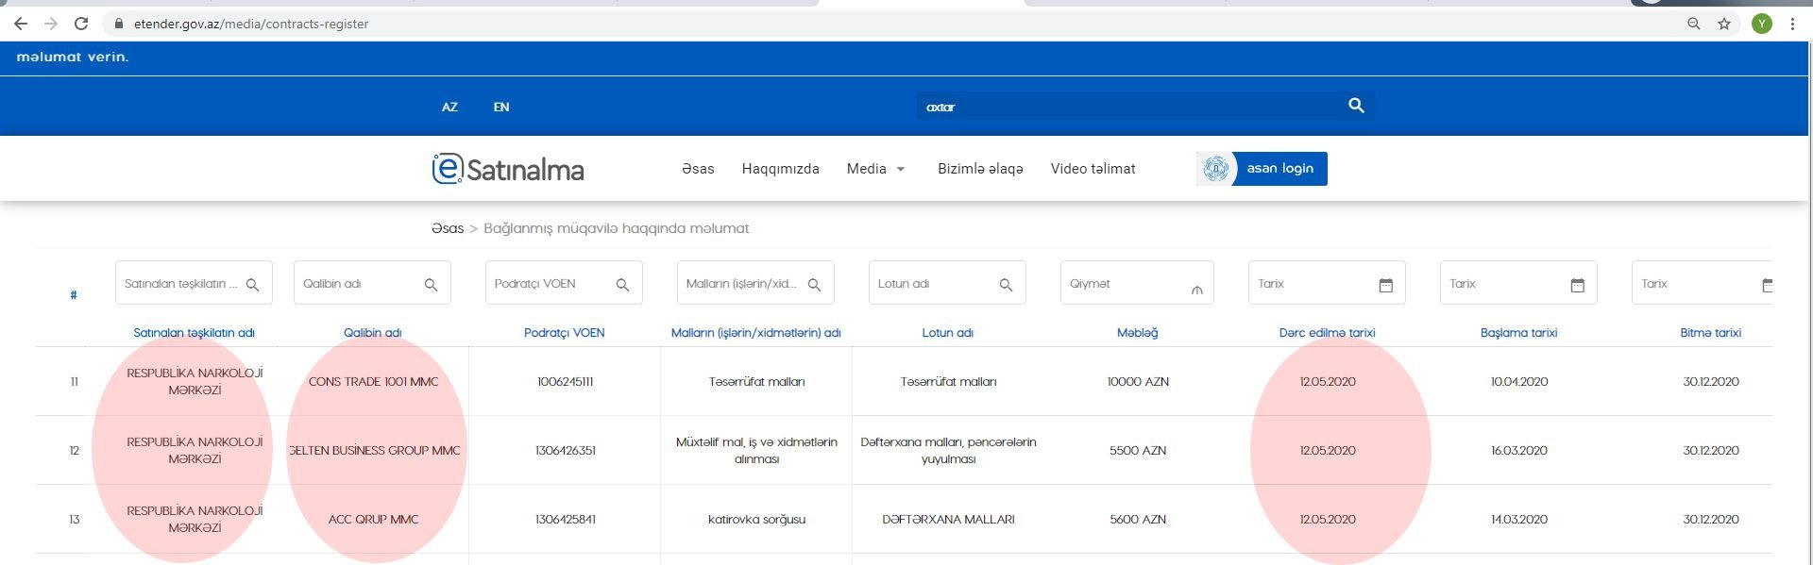This screenshot has height=565, width=1813.
Task: Sort by Məbləğ column header
Action: pyautogui.click(x=1137, y=333)
